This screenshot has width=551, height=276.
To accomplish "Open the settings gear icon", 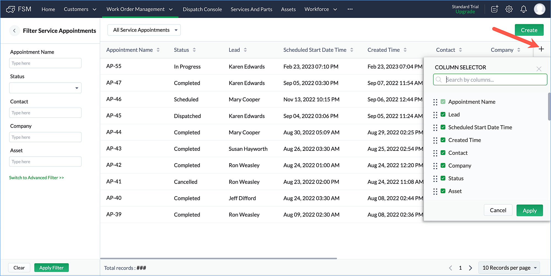I will point(509,9).
